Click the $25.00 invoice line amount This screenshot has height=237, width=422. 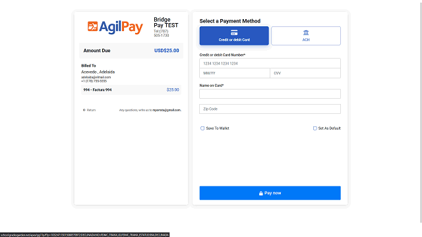click(173, 90)
